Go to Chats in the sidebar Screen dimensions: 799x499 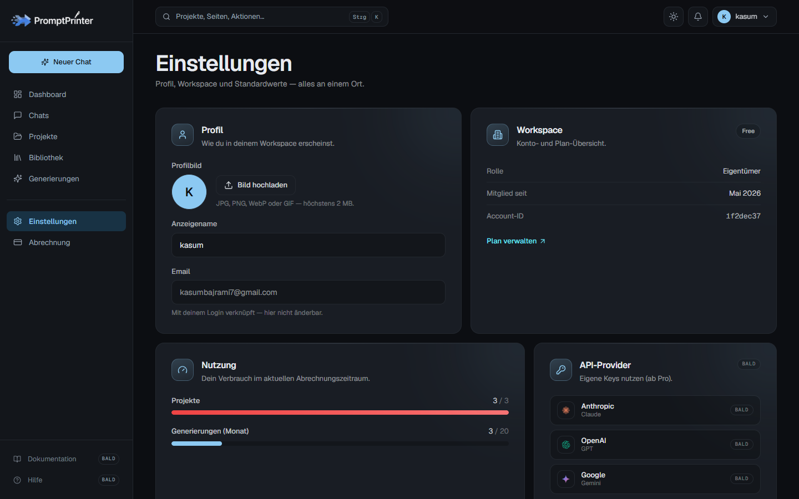click(x=66, y=115)
